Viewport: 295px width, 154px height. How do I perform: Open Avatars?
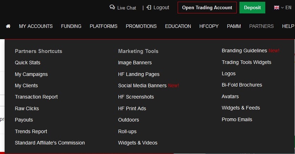click(x=230, y=96)
